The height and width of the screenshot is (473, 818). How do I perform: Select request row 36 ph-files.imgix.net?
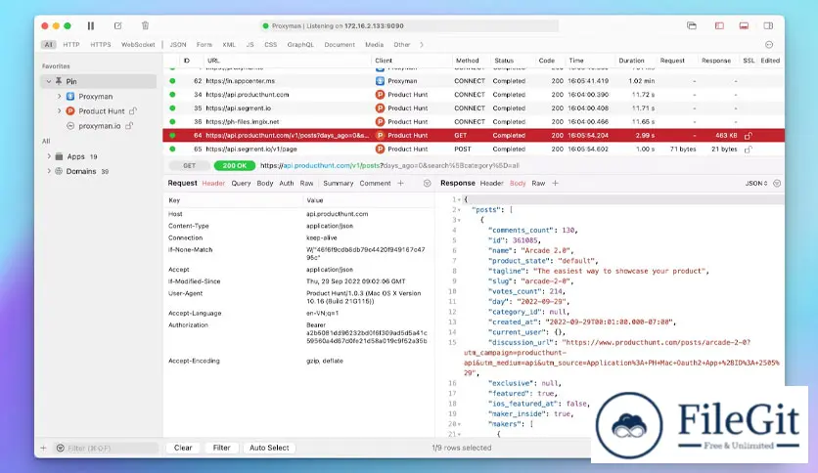click(474, 121)
